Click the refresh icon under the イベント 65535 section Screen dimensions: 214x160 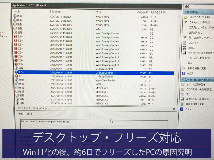pos(182,104)
